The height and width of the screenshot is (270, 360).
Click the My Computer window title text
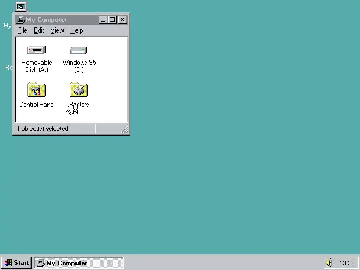coord(46,20)
